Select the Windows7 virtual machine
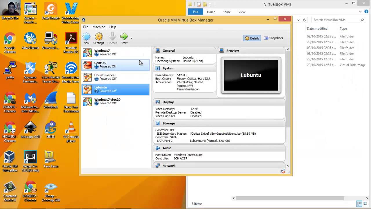371x209 pixels. tap(115, 53)
